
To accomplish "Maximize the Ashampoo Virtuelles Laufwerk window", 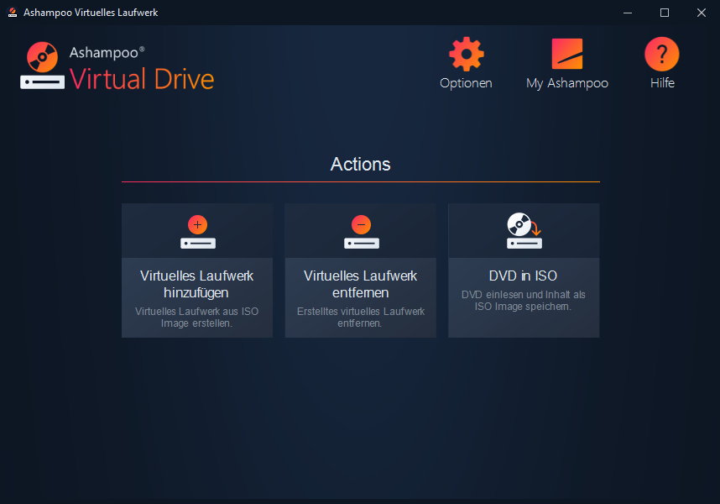I will click(x=665, y=13).
